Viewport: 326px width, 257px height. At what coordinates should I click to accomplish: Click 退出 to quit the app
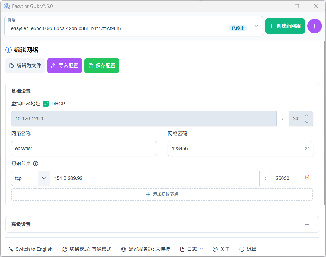[x=248, y=249]
